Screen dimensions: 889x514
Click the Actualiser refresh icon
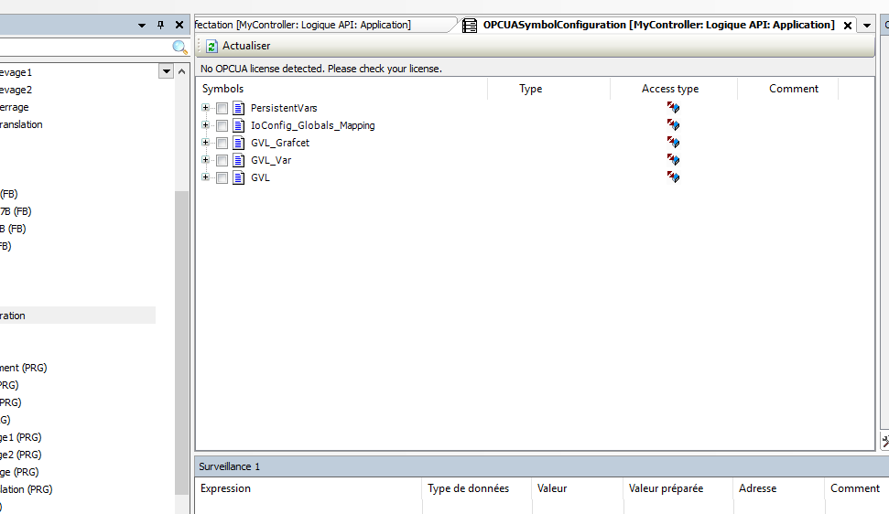(211, 46)
